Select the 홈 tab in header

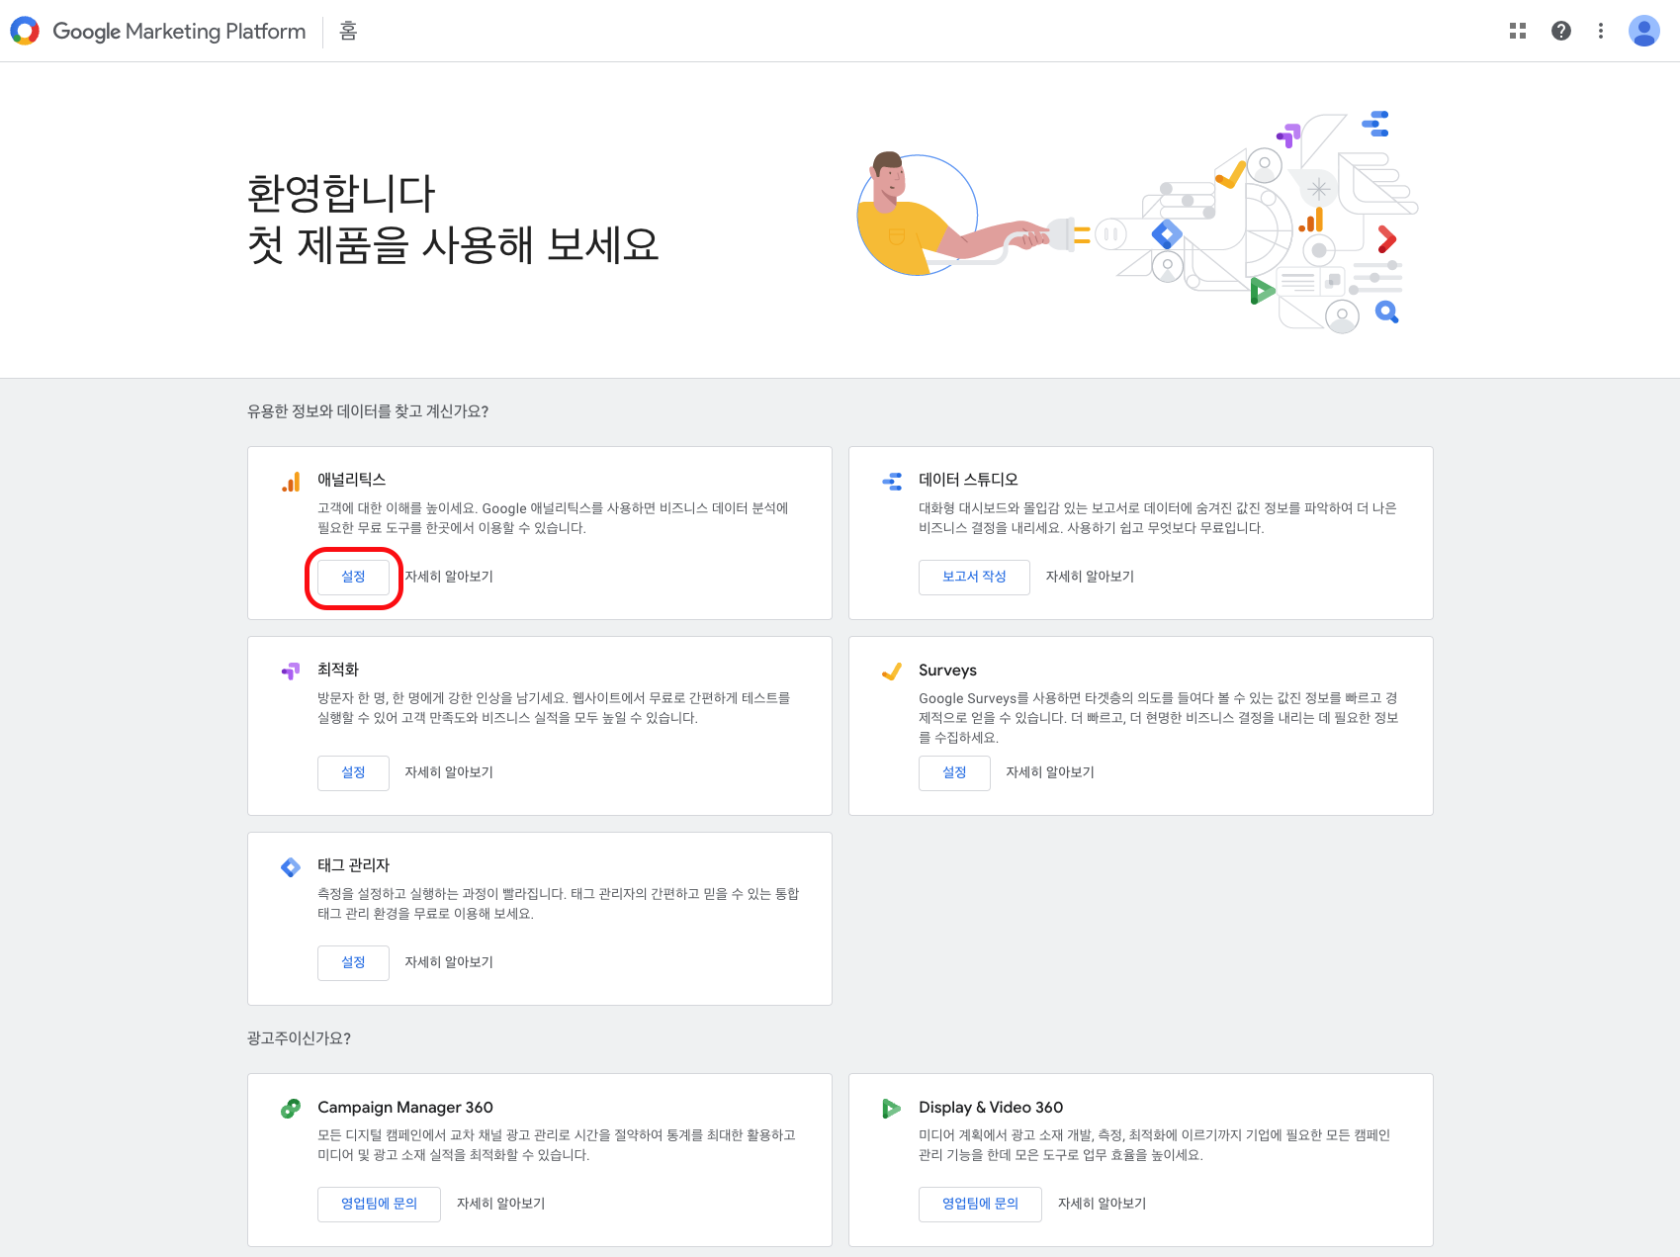[348, 31]
